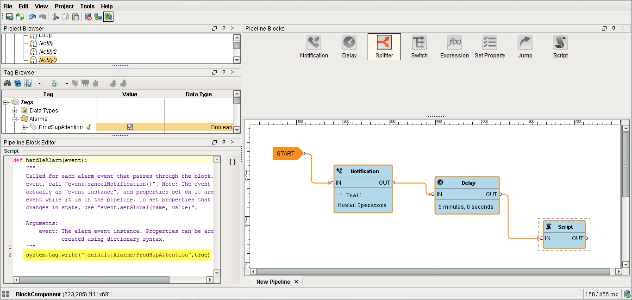Click the tag export icon
The image size is (632, 300).
(x=123, y=83)
